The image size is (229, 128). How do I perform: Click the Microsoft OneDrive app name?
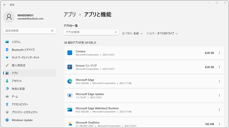[87, 122]
